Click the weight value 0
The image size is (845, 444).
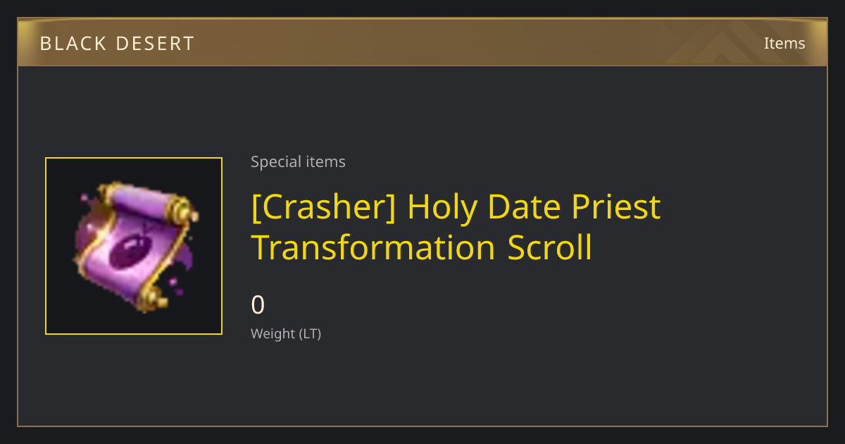[258, 305]
